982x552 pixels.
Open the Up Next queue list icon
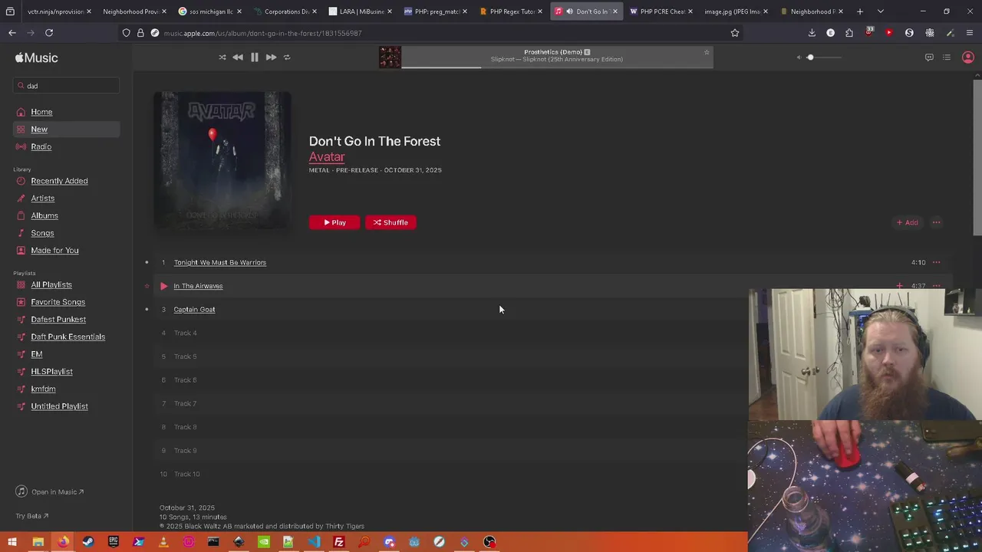(947, 58)
